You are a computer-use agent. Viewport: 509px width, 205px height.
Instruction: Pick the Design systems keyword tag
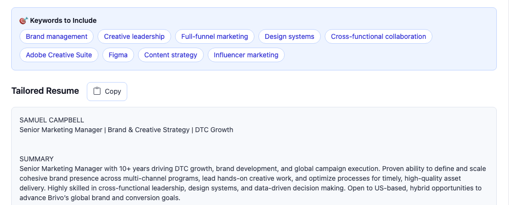pos(289,36)
